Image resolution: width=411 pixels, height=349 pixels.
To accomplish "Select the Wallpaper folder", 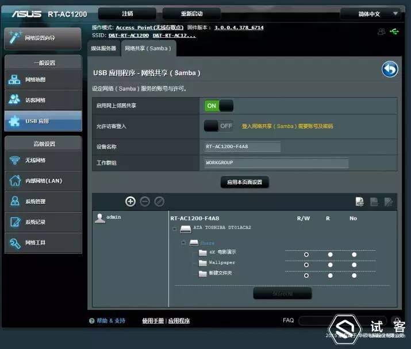I will [222, 262].
